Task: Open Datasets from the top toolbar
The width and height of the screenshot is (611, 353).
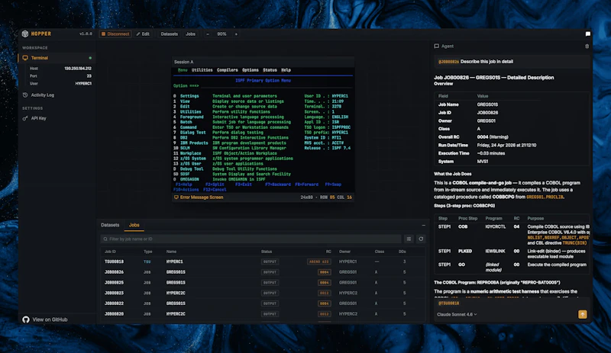Action: [169, 34]
